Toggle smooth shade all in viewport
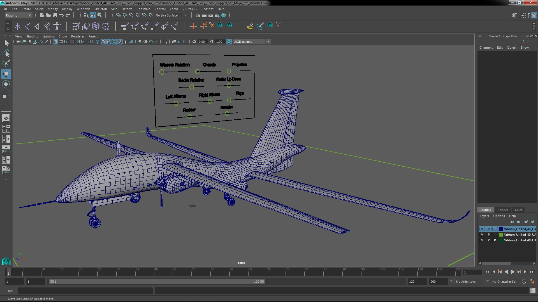 [x=103, y=42]
